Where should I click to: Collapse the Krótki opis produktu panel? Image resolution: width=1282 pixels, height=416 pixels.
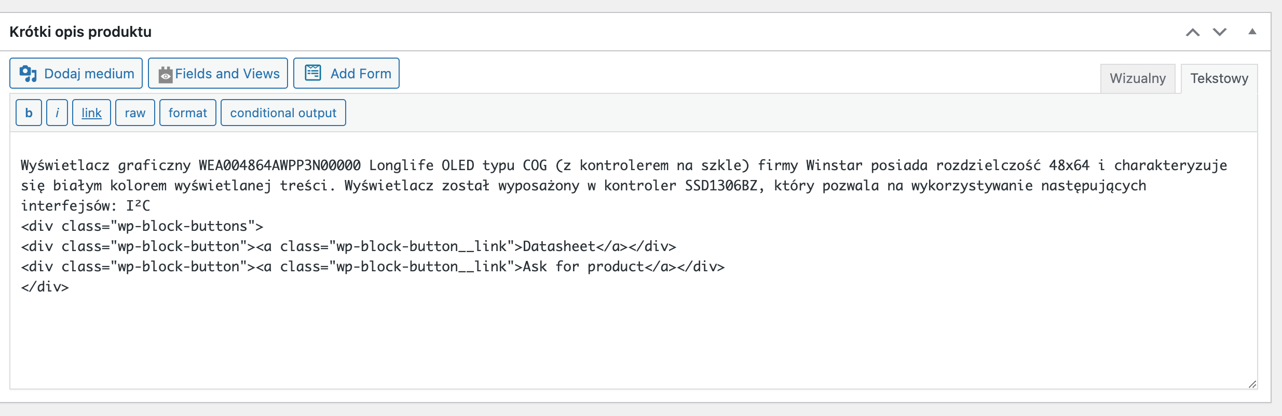coord(1252,32)
